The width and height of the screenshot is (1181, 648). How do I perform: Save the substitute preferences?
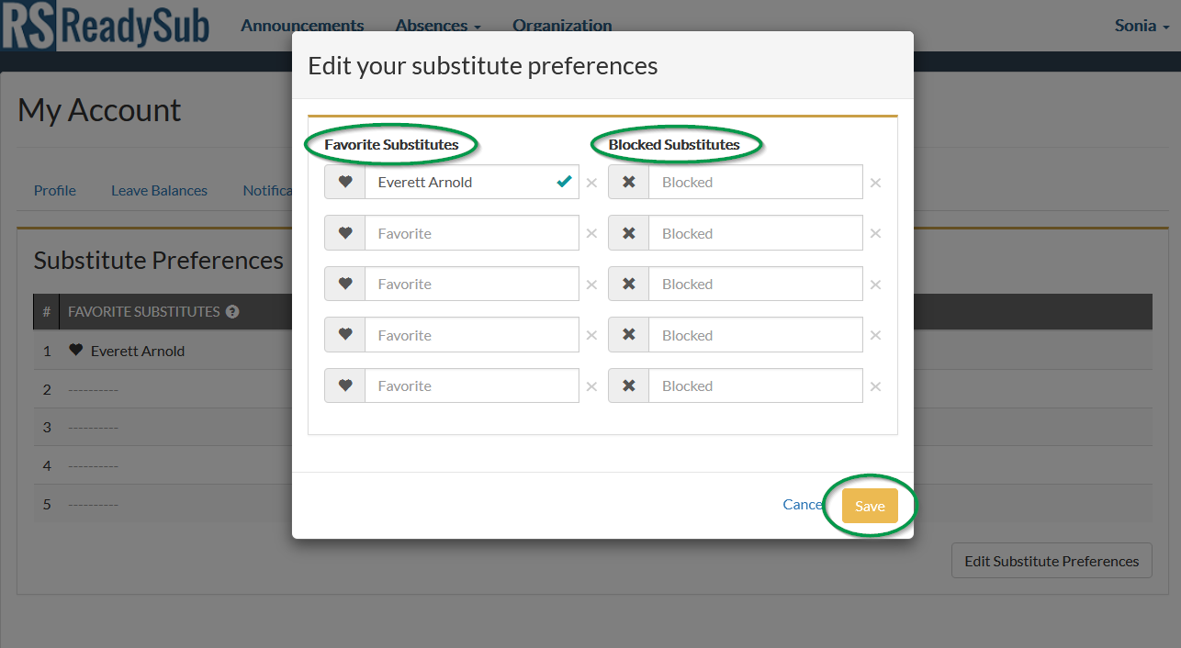coord(870,505)
